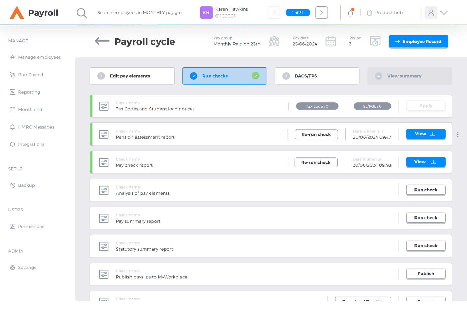Select the Run Payroll sidebar icon
This screenshot has height=311, width=467.
tap(12, 75)
